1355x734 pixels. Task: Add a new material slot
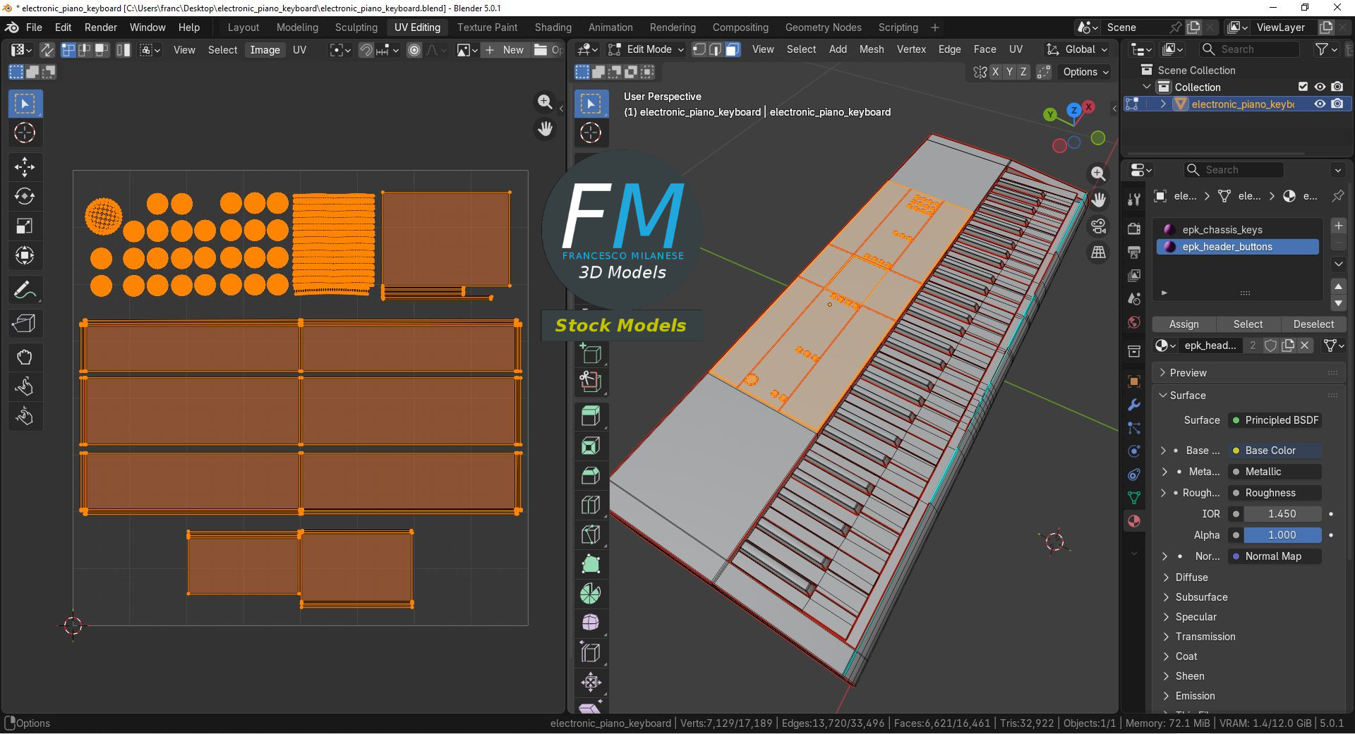point(1338,226)
